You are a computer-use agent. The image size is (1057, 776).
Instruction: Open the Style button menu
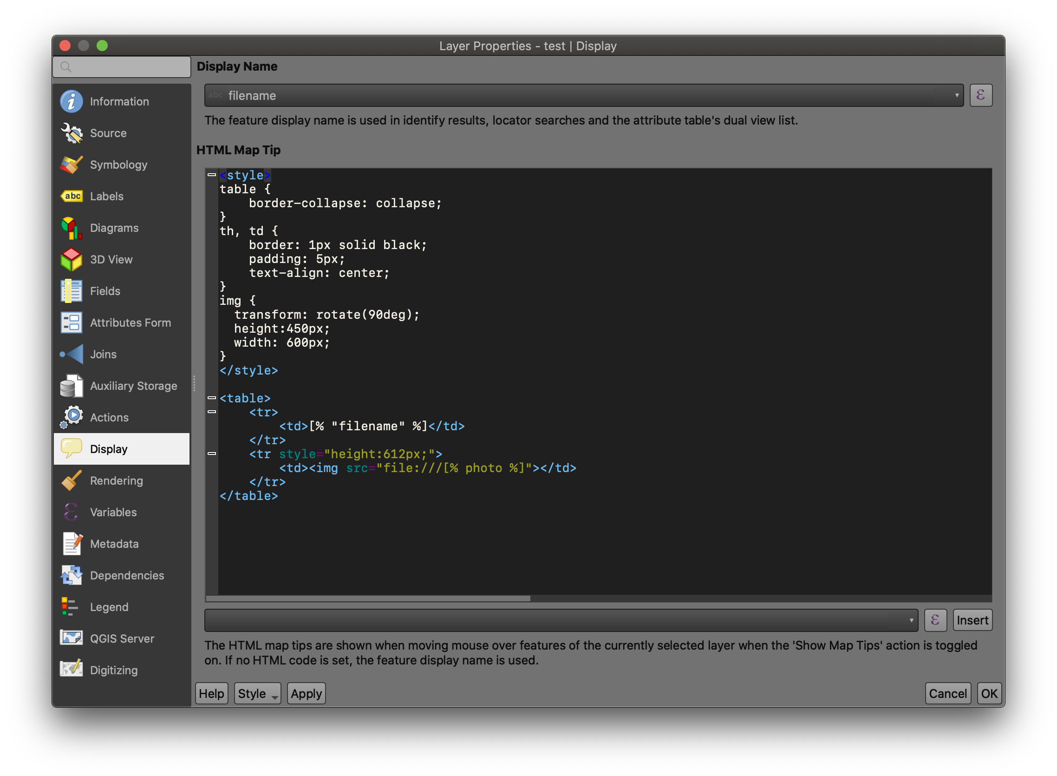pos(257,693)
